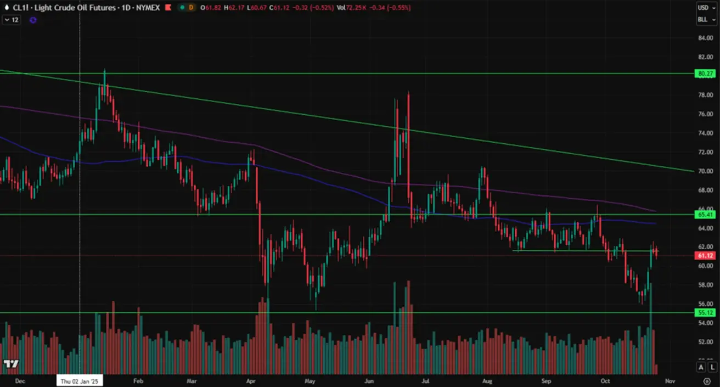Click the Thu 02 Jan '25 date marker
This screenshot has height=387, width=720.
tap(80, 380)
